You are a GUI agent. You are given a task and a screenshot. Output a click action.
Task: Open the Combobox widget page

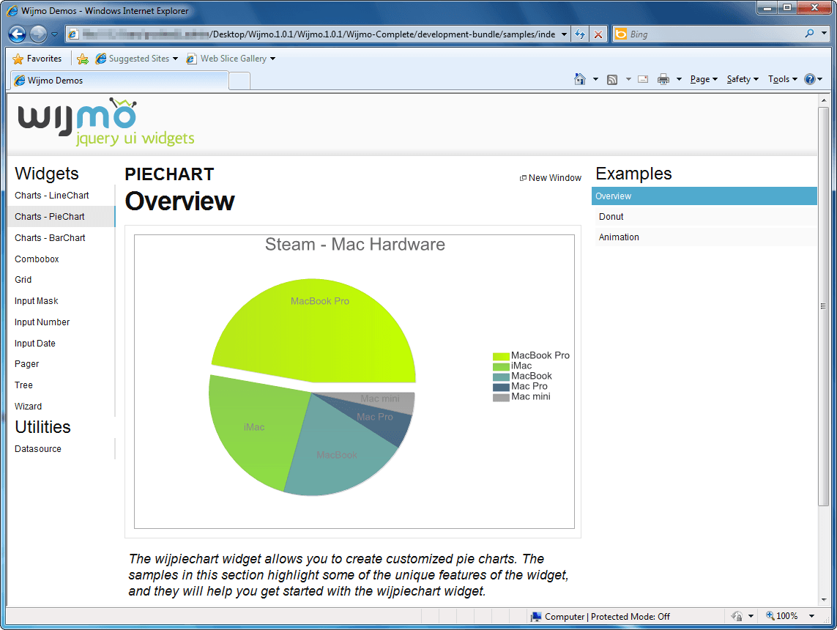(37, 259)
